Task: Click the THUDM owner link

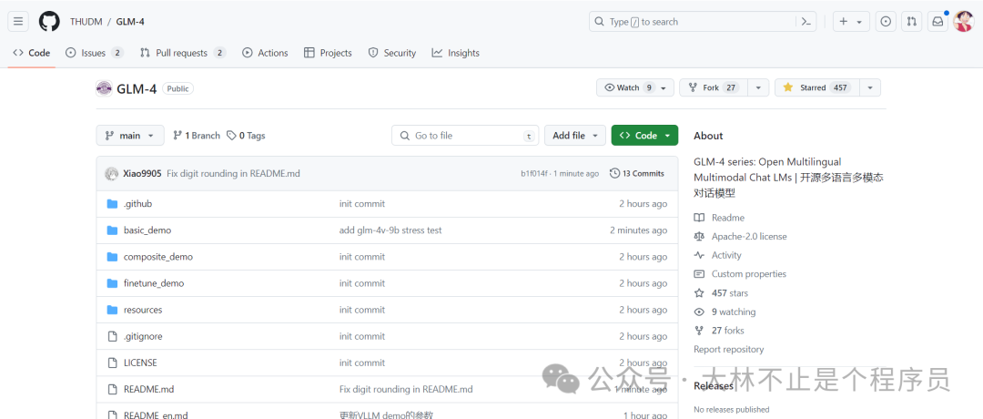Action: [85, 21]
